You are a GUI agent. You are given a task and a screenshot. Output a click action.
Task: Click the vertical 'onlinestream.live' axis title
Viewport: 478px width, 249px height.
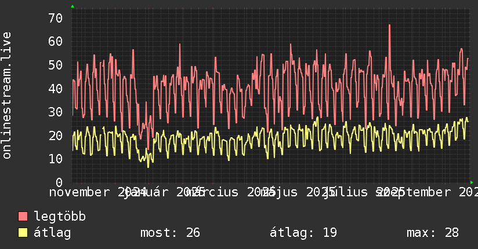7,96
